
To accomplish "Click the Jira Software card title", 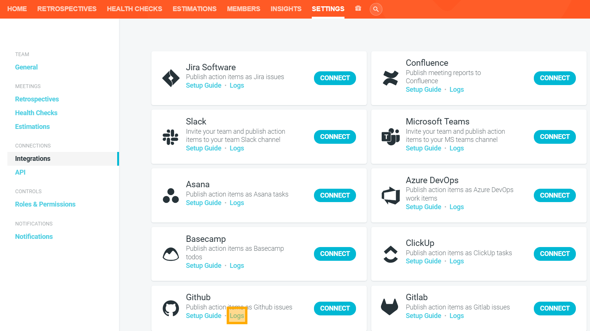I will pos(211,67).
